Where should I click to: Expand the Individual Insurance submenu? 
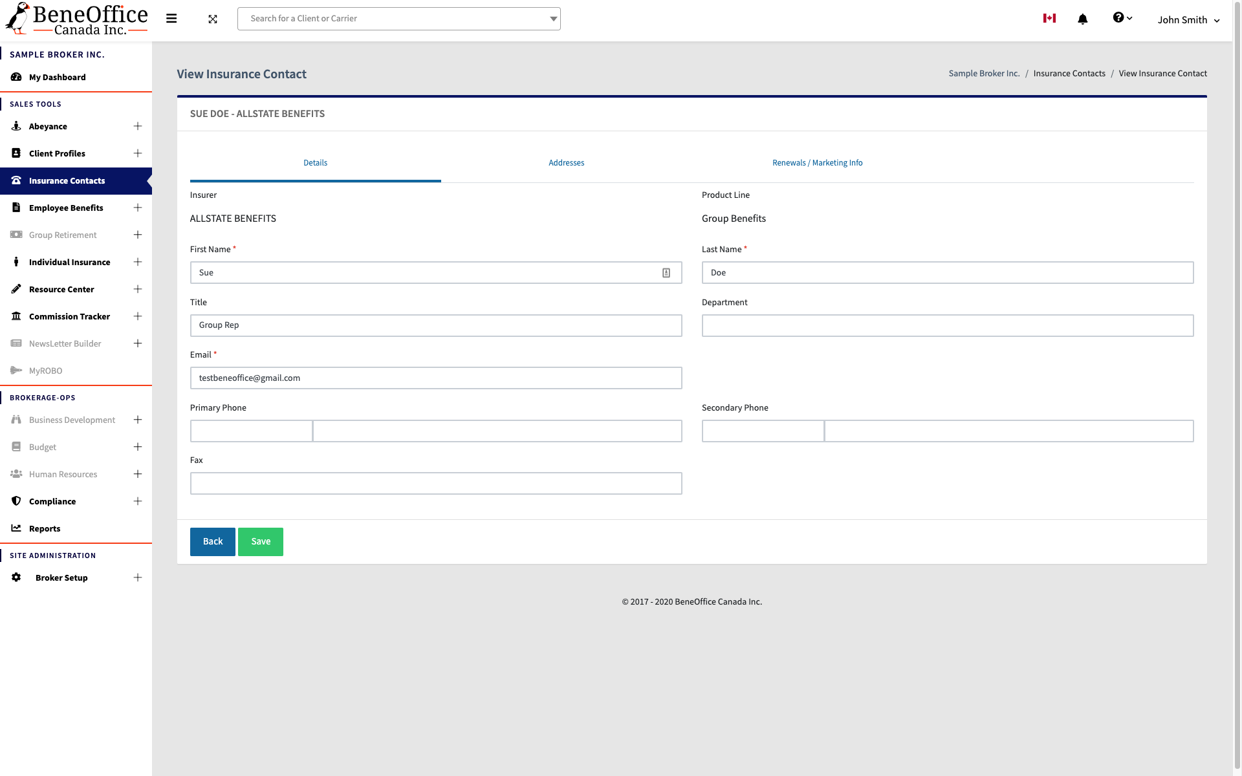pos(138,262)
